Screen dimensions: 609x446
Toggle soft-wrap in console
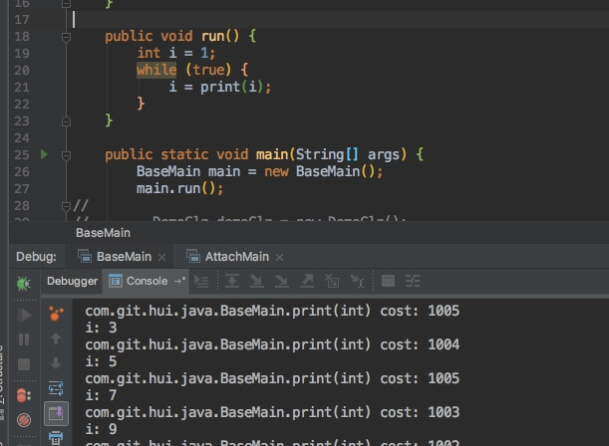[x=56, y=388]
